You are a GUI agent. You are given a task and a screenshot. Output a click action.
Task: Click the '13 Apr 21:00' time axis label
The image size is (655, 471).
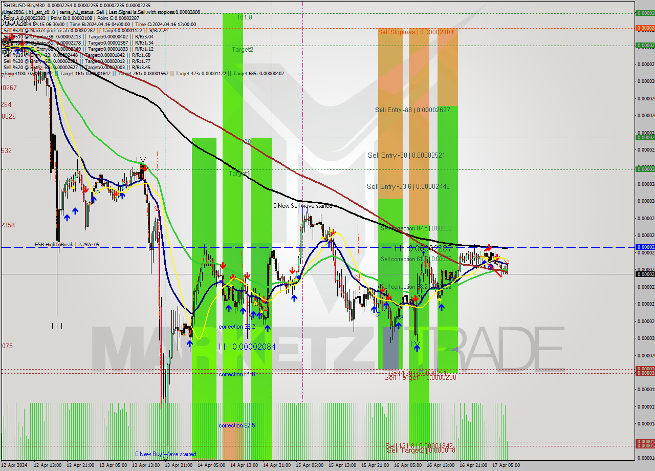(179, 465)
